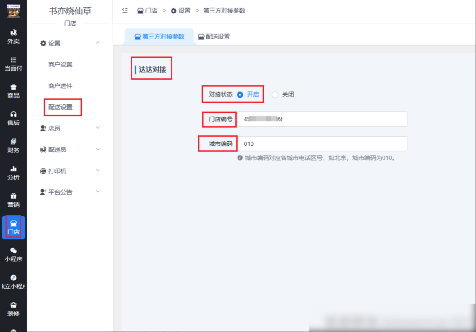Expand the 店员 menu section

coord(54,128)
